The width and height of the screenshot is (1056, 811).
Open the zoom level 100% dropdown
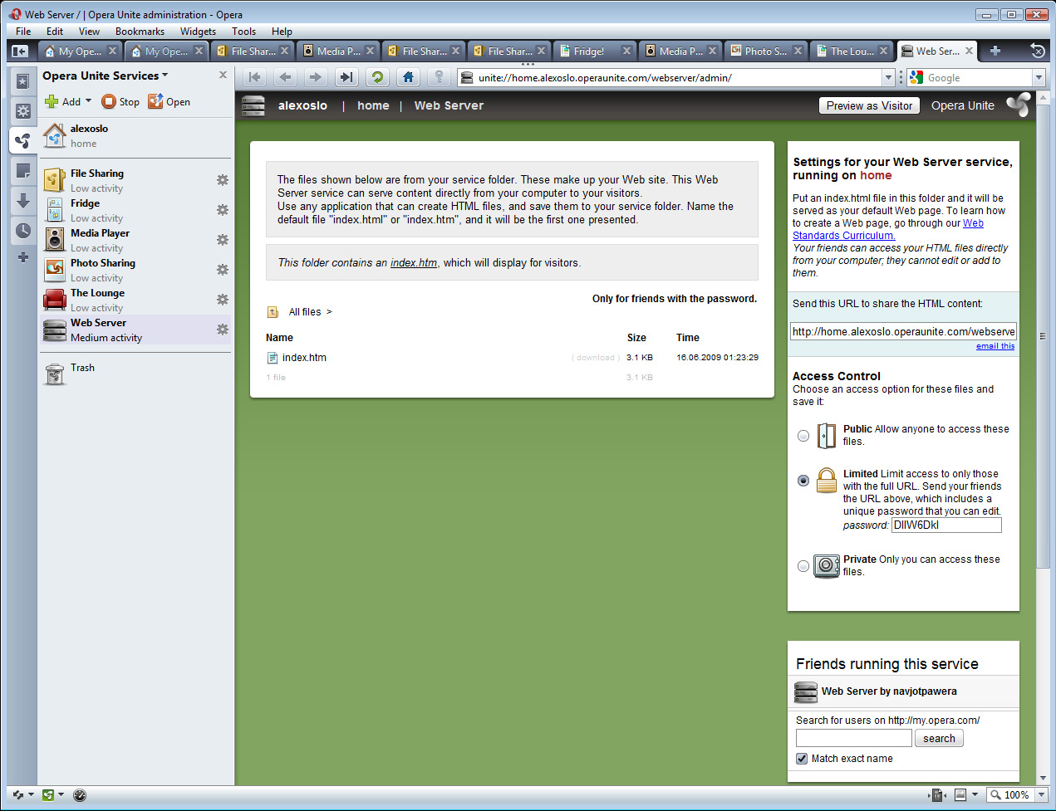pos(1041,795)
